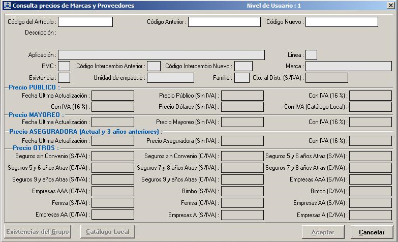The height and width of the screenshot is (242, 398).
Task: Click the Familia field box
Action: (241, 78)
